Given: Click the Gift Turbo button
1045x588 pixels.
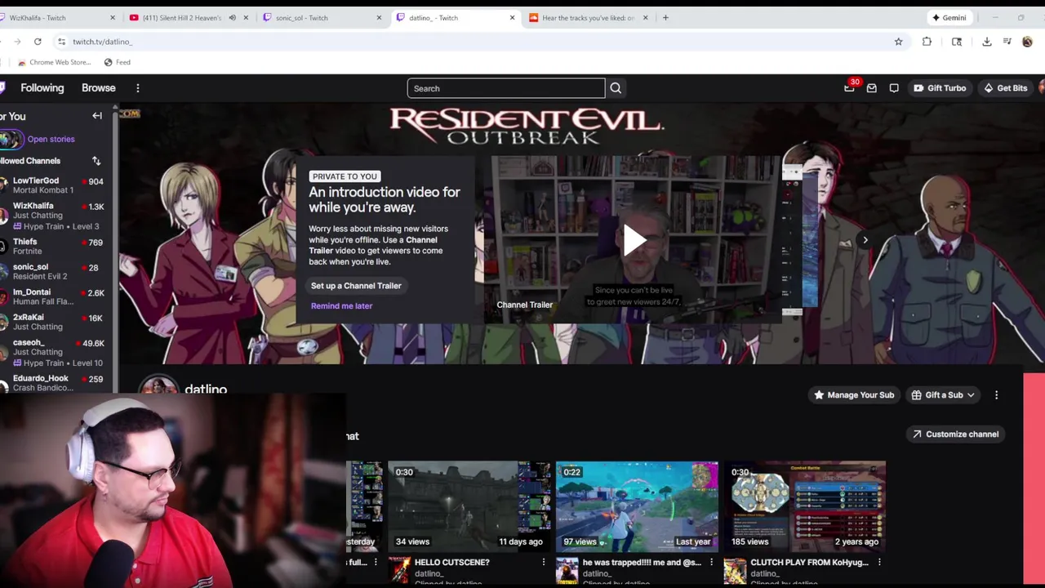Looking at the screenshot, I should [940, 88].
